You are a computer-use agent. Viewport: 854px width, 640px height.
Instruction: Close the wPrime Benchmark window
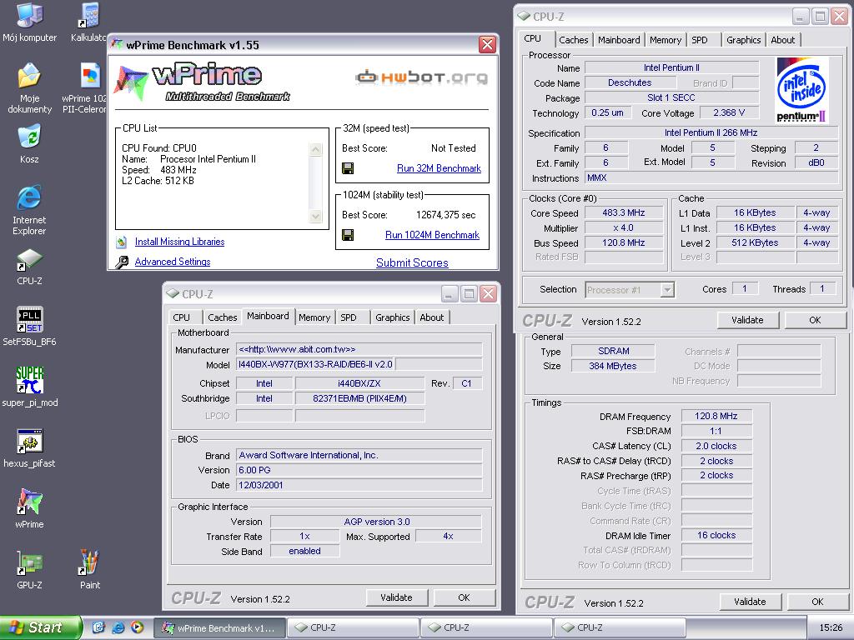[487, 45]
